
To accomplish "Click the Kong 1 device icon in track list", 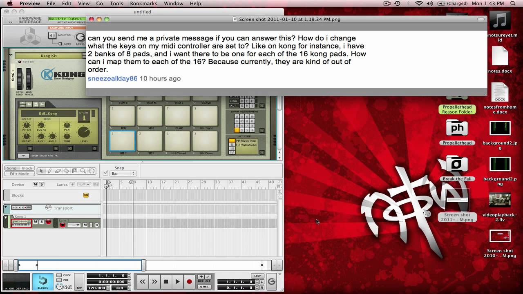I will [x=21, y=223].
